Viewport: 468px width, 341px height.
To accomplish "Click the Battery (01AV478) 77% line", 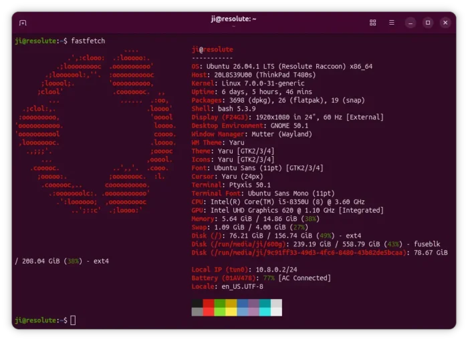I will coord(261,278).
